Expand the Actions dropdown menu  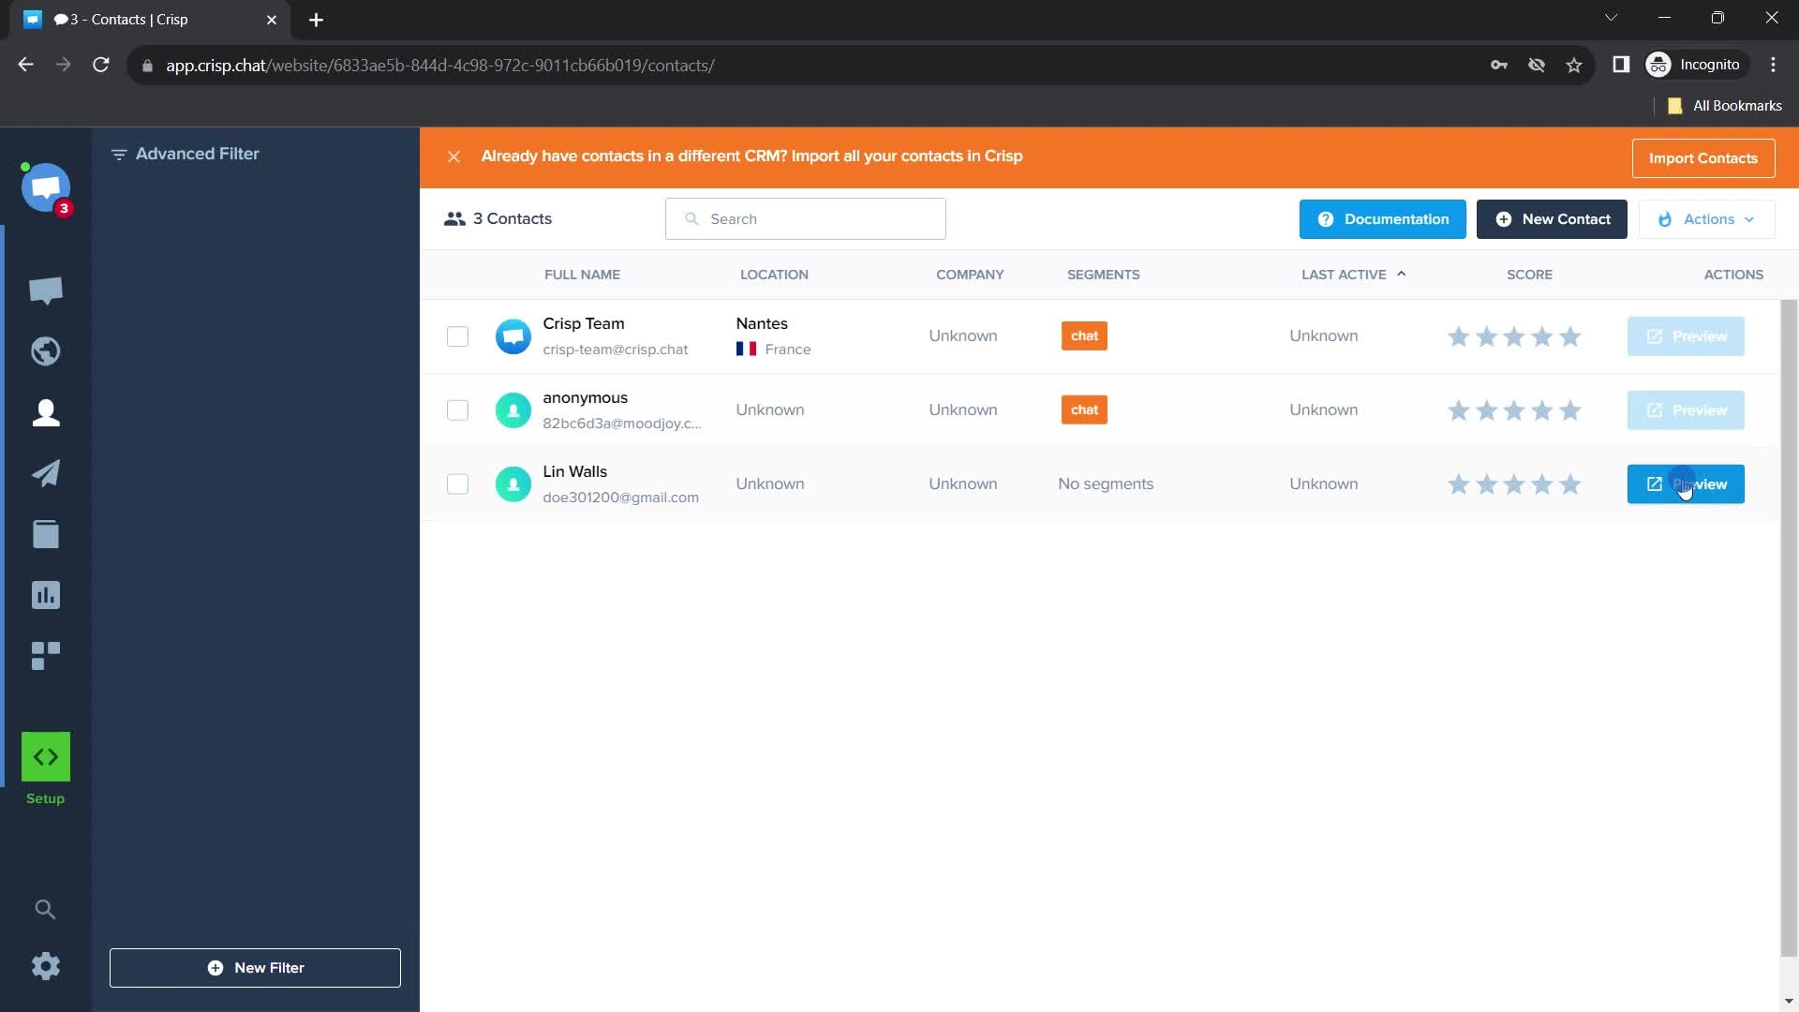[x=1709, y=218]
